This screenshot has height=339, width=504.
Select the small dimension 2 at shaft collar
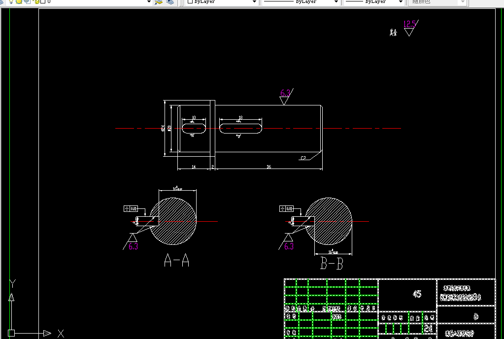(x=212, y=167)
